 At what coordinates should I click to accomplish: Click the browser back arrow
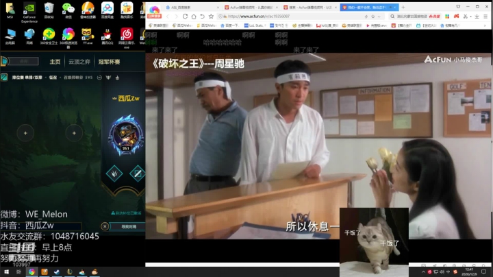[168, 16]
